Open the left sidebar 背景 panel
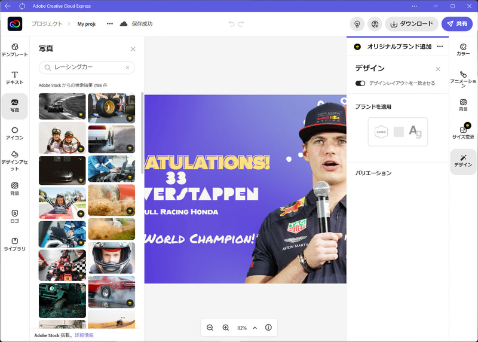This screenshot has width=478, height=342. [14, 188]
